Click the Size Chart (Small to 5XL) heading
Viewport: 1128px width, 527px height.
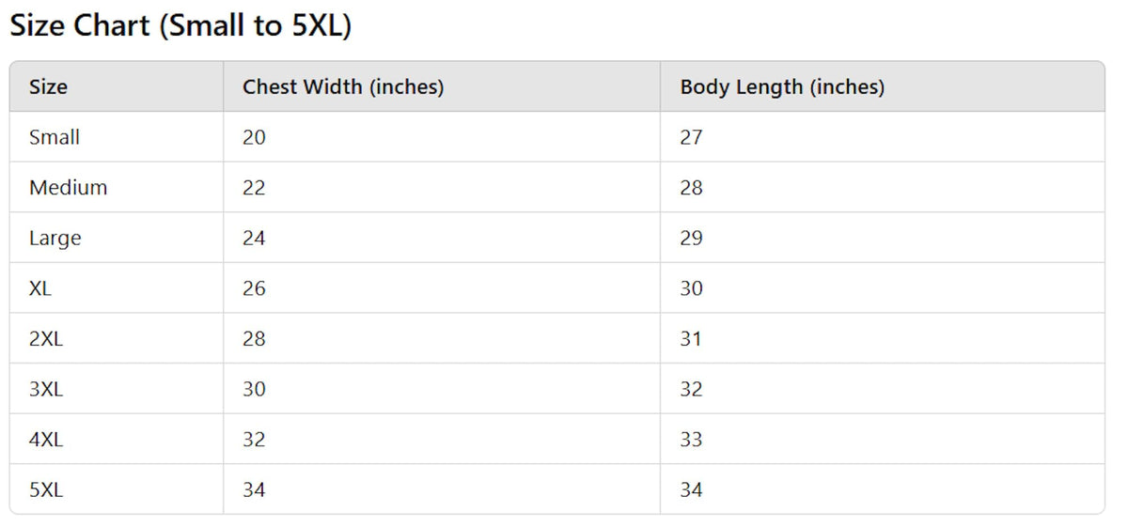click(180, 26)
